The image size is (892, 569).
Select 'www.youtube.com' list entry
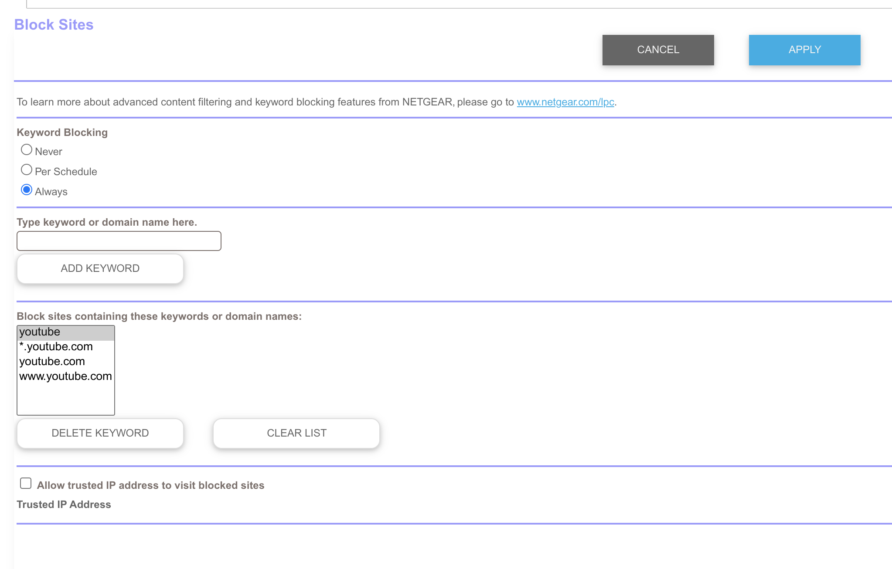point(65,376)
